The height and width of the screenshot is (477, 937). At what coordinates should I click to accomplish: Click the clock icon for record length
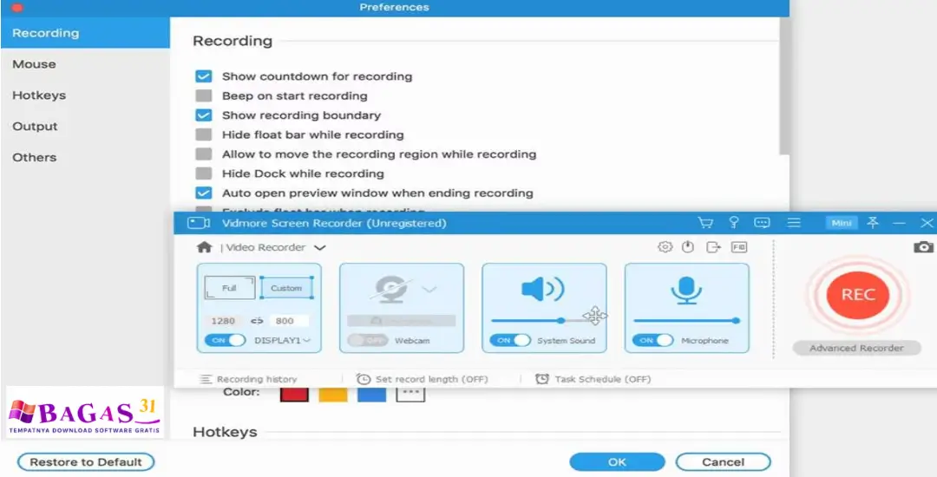tap(364, 379)
